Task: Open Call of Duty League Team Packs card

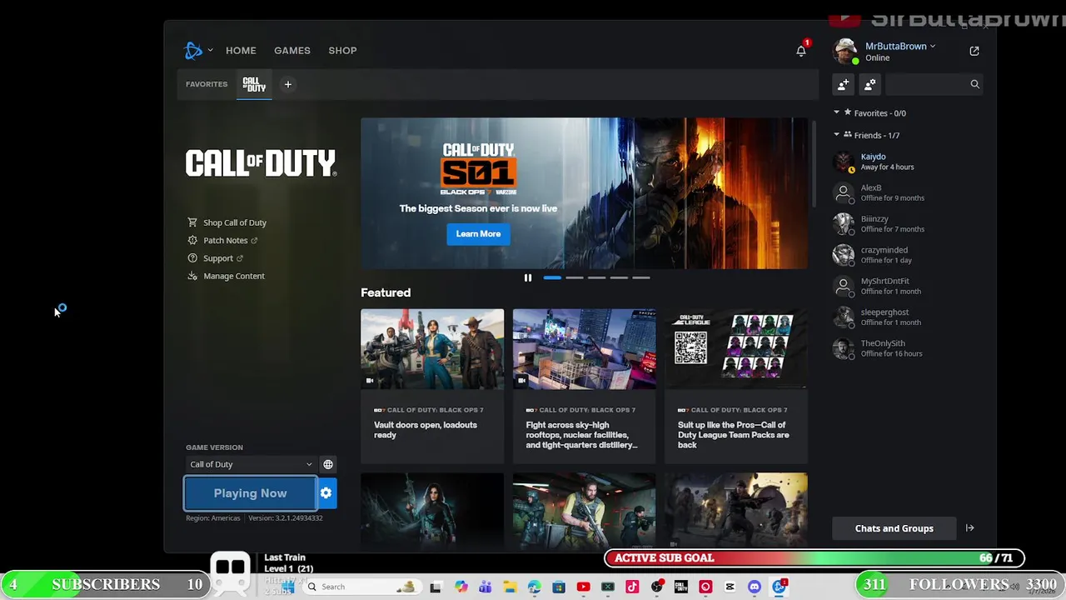Action: click(736, 386)
